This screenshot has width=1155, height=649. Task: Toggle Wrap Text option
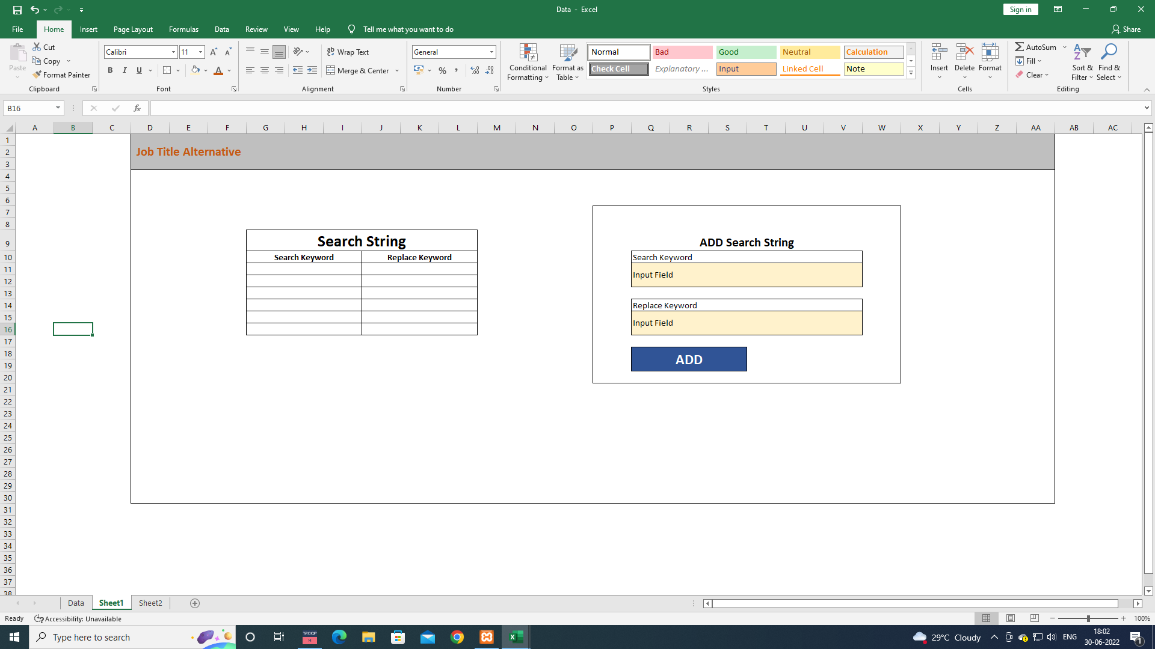pyautogui.click(x=348, y=52)
